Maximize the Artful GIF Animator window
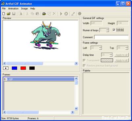 pyautogui.click(x=123, y=4)
